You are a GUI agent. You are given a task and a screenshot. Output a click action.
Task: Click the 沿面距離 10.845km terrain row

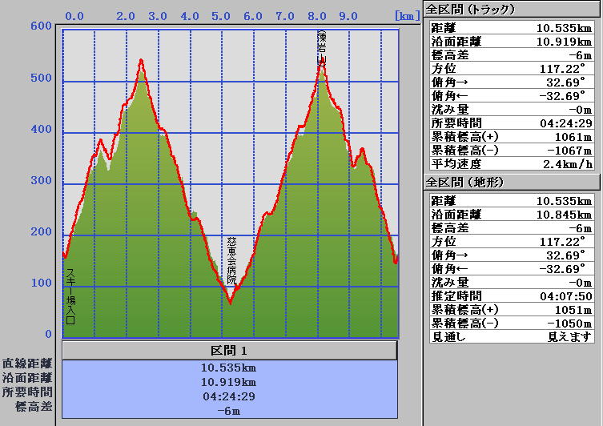[513, 215]
